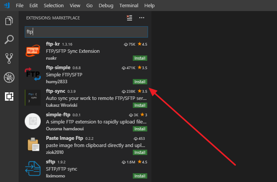Image resolution: width=277 pixels, height=182 pixels.
Task: Click the VS Code logo icon
Action: click(7, 5)
